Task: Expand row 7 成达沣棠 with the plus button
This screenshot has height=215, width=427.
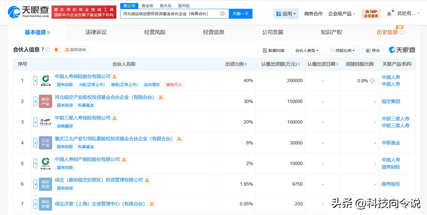Action: point(35,204)
